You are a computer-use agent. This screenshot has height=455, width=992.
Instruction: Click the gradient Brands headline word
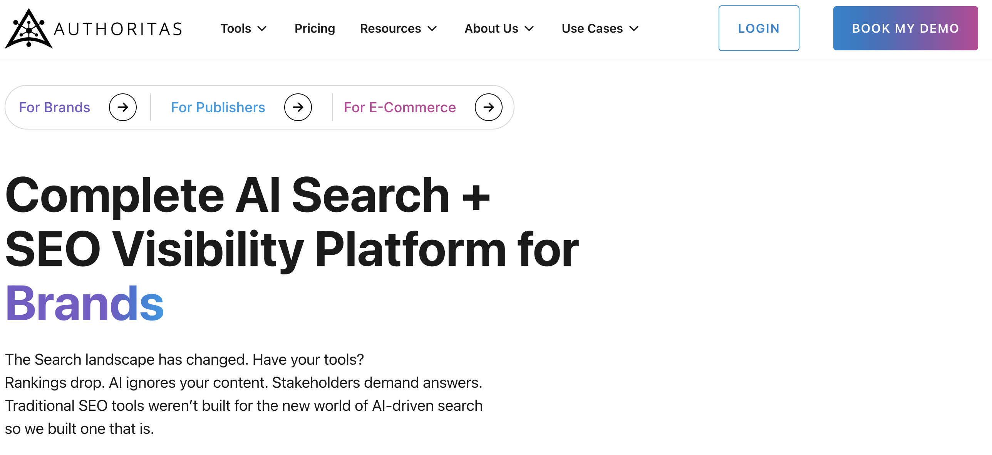pyautogui.click(x=85, y=303)
